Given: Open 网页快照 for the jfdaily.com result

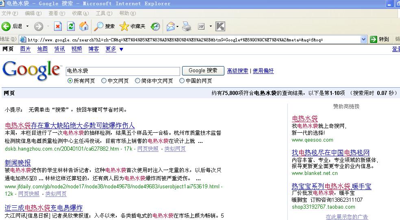Looking at the screenshot, I should [x=29, y=194].
